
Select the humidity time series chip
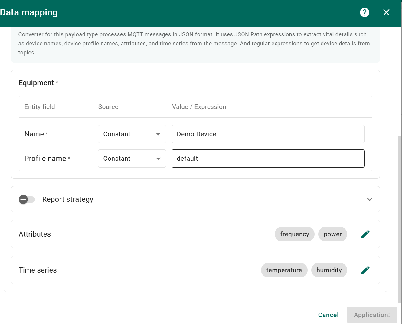[329, 270]
